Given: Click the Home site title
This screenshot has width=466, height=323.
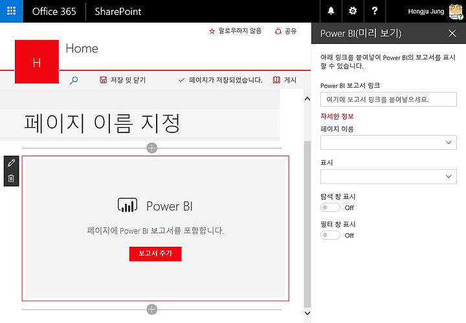Looking at the screenshot, I should [x=82, y=48].
